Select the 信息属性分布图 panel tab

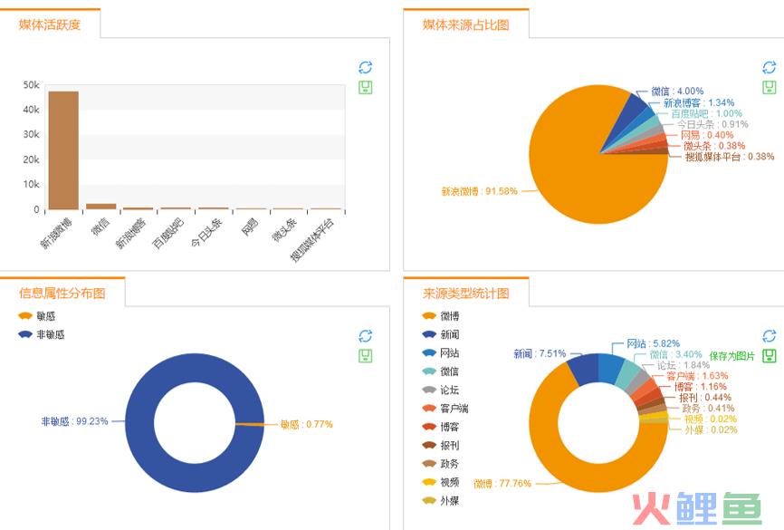point(62,293)
